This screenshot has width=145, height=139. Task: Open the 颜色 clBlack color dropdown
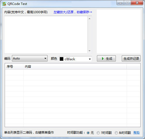pos(75,59)
